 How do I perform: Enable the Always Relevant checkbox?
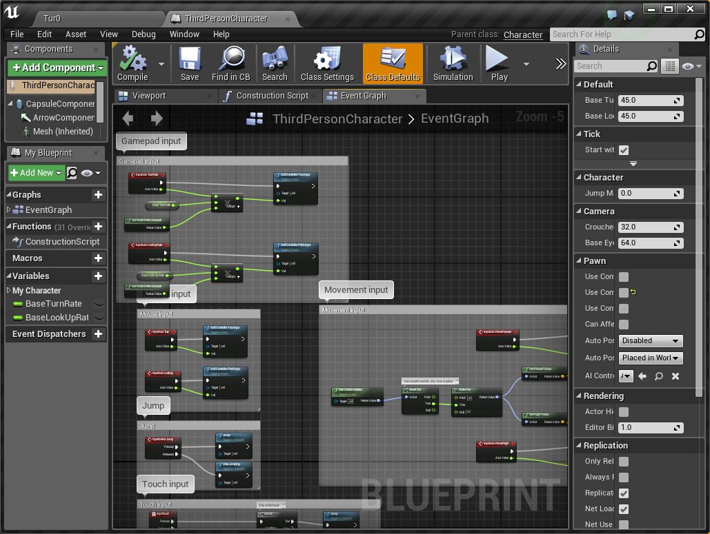624,477
